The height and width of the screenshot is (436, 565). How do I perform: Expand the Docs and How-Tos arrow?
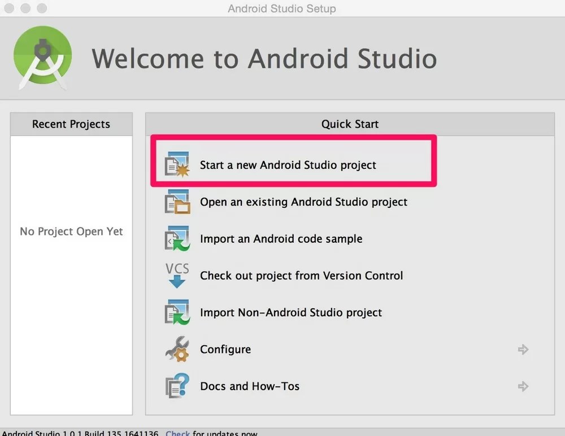click(x=523, y=386)
